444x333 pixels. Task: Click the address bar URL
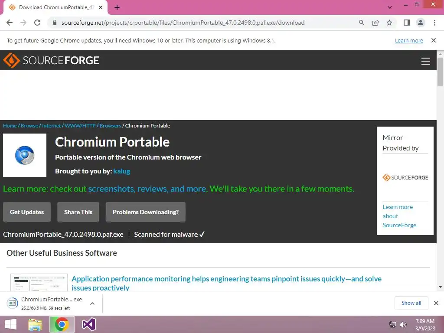tap(183, 23)
